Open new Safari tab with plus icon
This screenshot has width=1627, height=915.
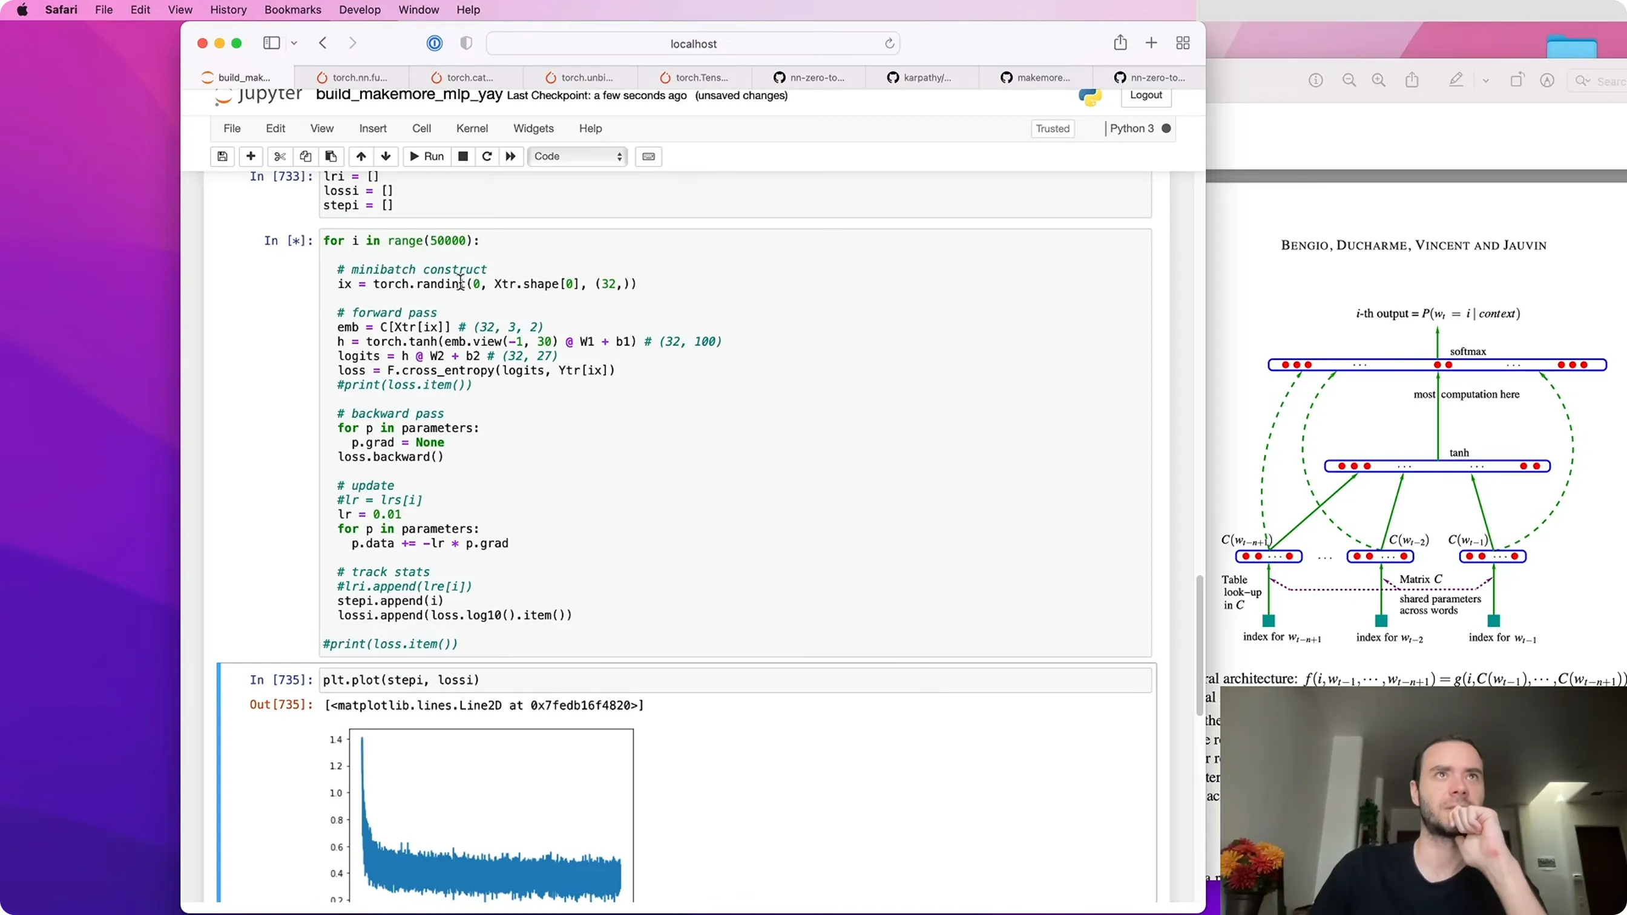point(1151,43)
